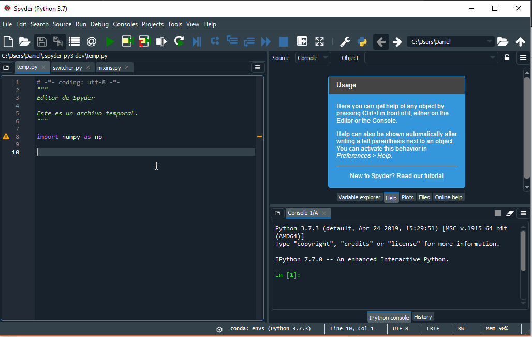
Task: Switch to mixins.py editor tab
Action: point(109,68)
